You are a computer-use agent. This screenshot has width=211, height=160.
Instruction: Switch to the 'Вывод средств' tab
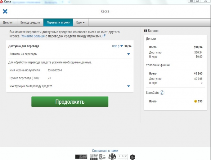click(30, 22)
